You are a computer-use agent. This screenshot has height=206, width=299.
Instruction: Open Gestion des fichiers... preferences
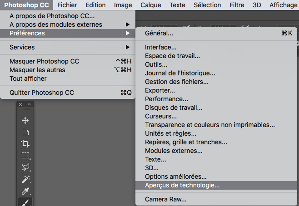(216, 82)
